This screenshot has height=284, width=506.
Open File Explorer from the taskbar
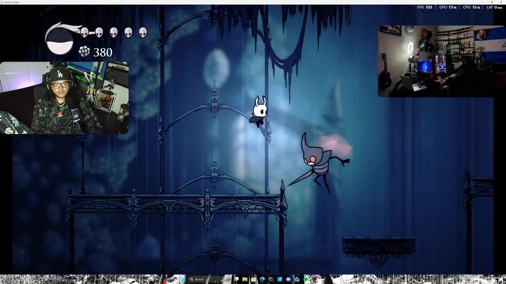[245, 279]
